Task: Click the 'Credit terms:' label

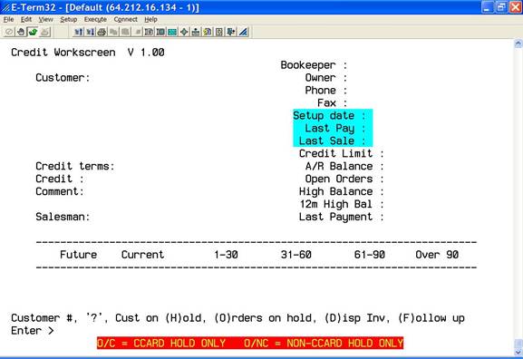Action: [75, 166]
